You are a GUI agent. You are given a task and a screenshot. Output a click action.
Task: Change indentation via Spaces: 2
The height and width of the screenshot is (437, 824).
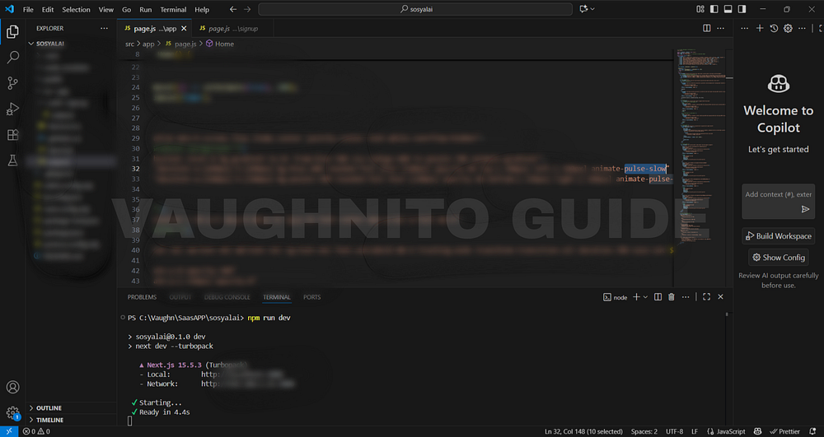pyautogui.click(x=644, y=431)
